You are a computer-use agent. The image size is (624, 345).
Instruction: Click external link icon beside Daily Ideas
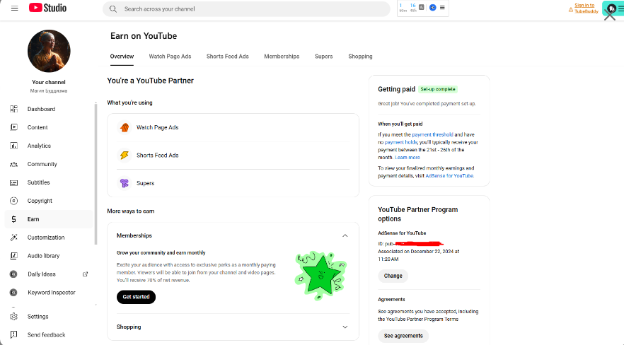[x=85, y=274]
